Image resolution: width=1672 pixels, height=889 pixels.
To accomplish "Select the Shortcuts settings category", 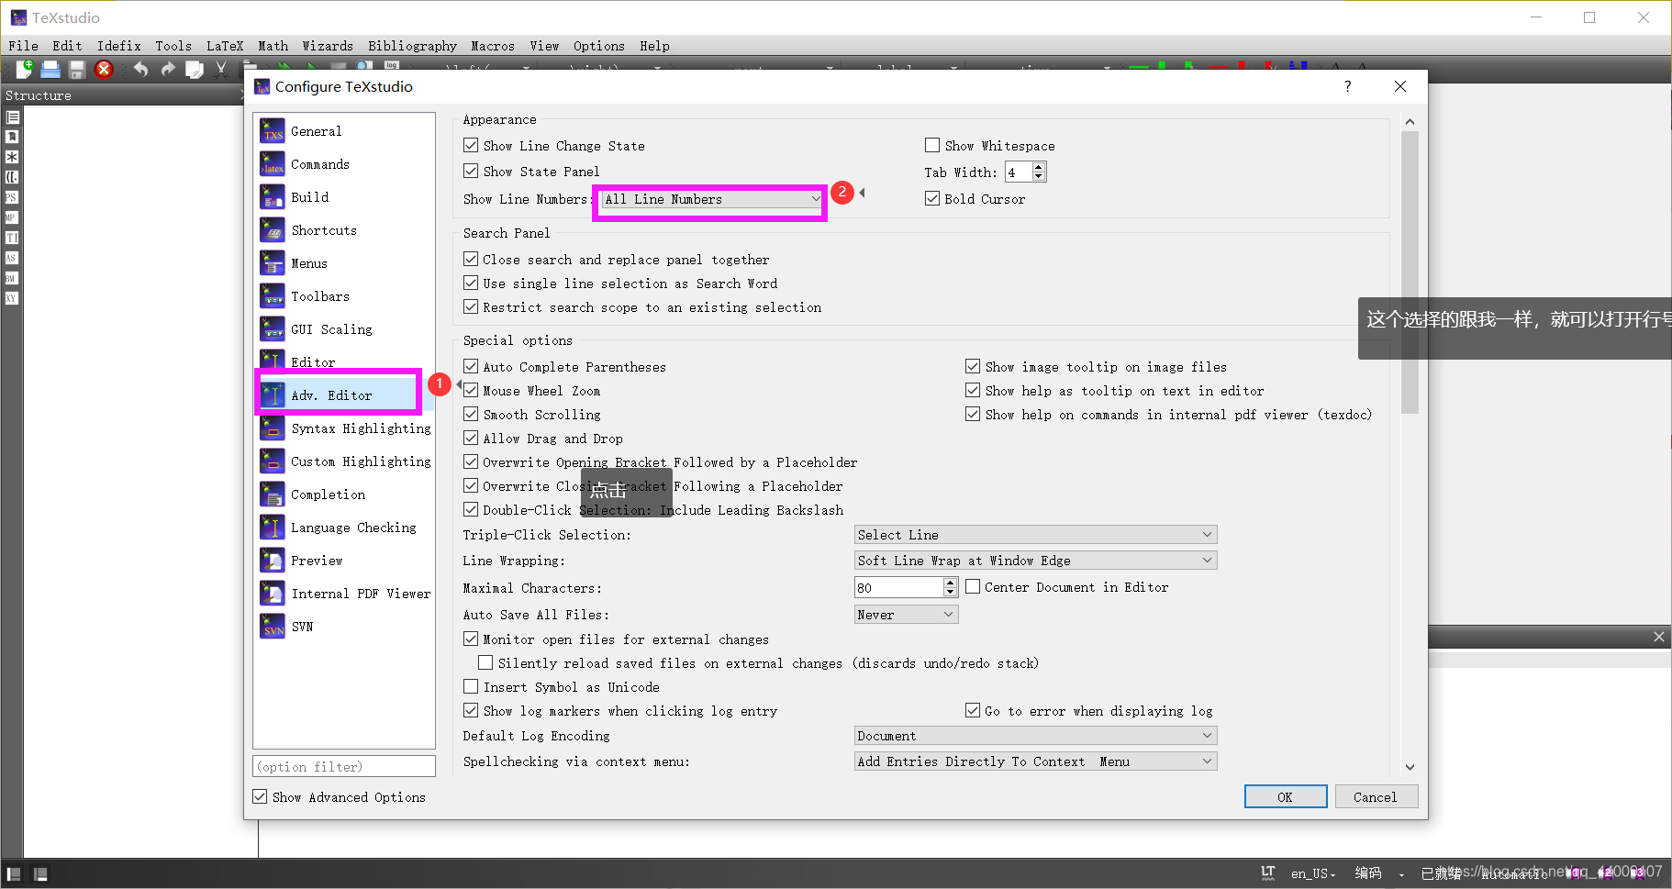I will coord(344,230).
